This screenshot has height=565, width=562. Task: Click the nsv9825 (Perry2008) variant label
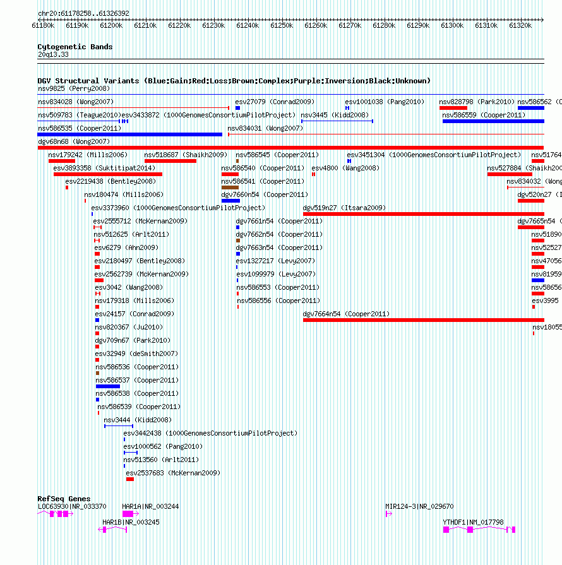point(74,88)
